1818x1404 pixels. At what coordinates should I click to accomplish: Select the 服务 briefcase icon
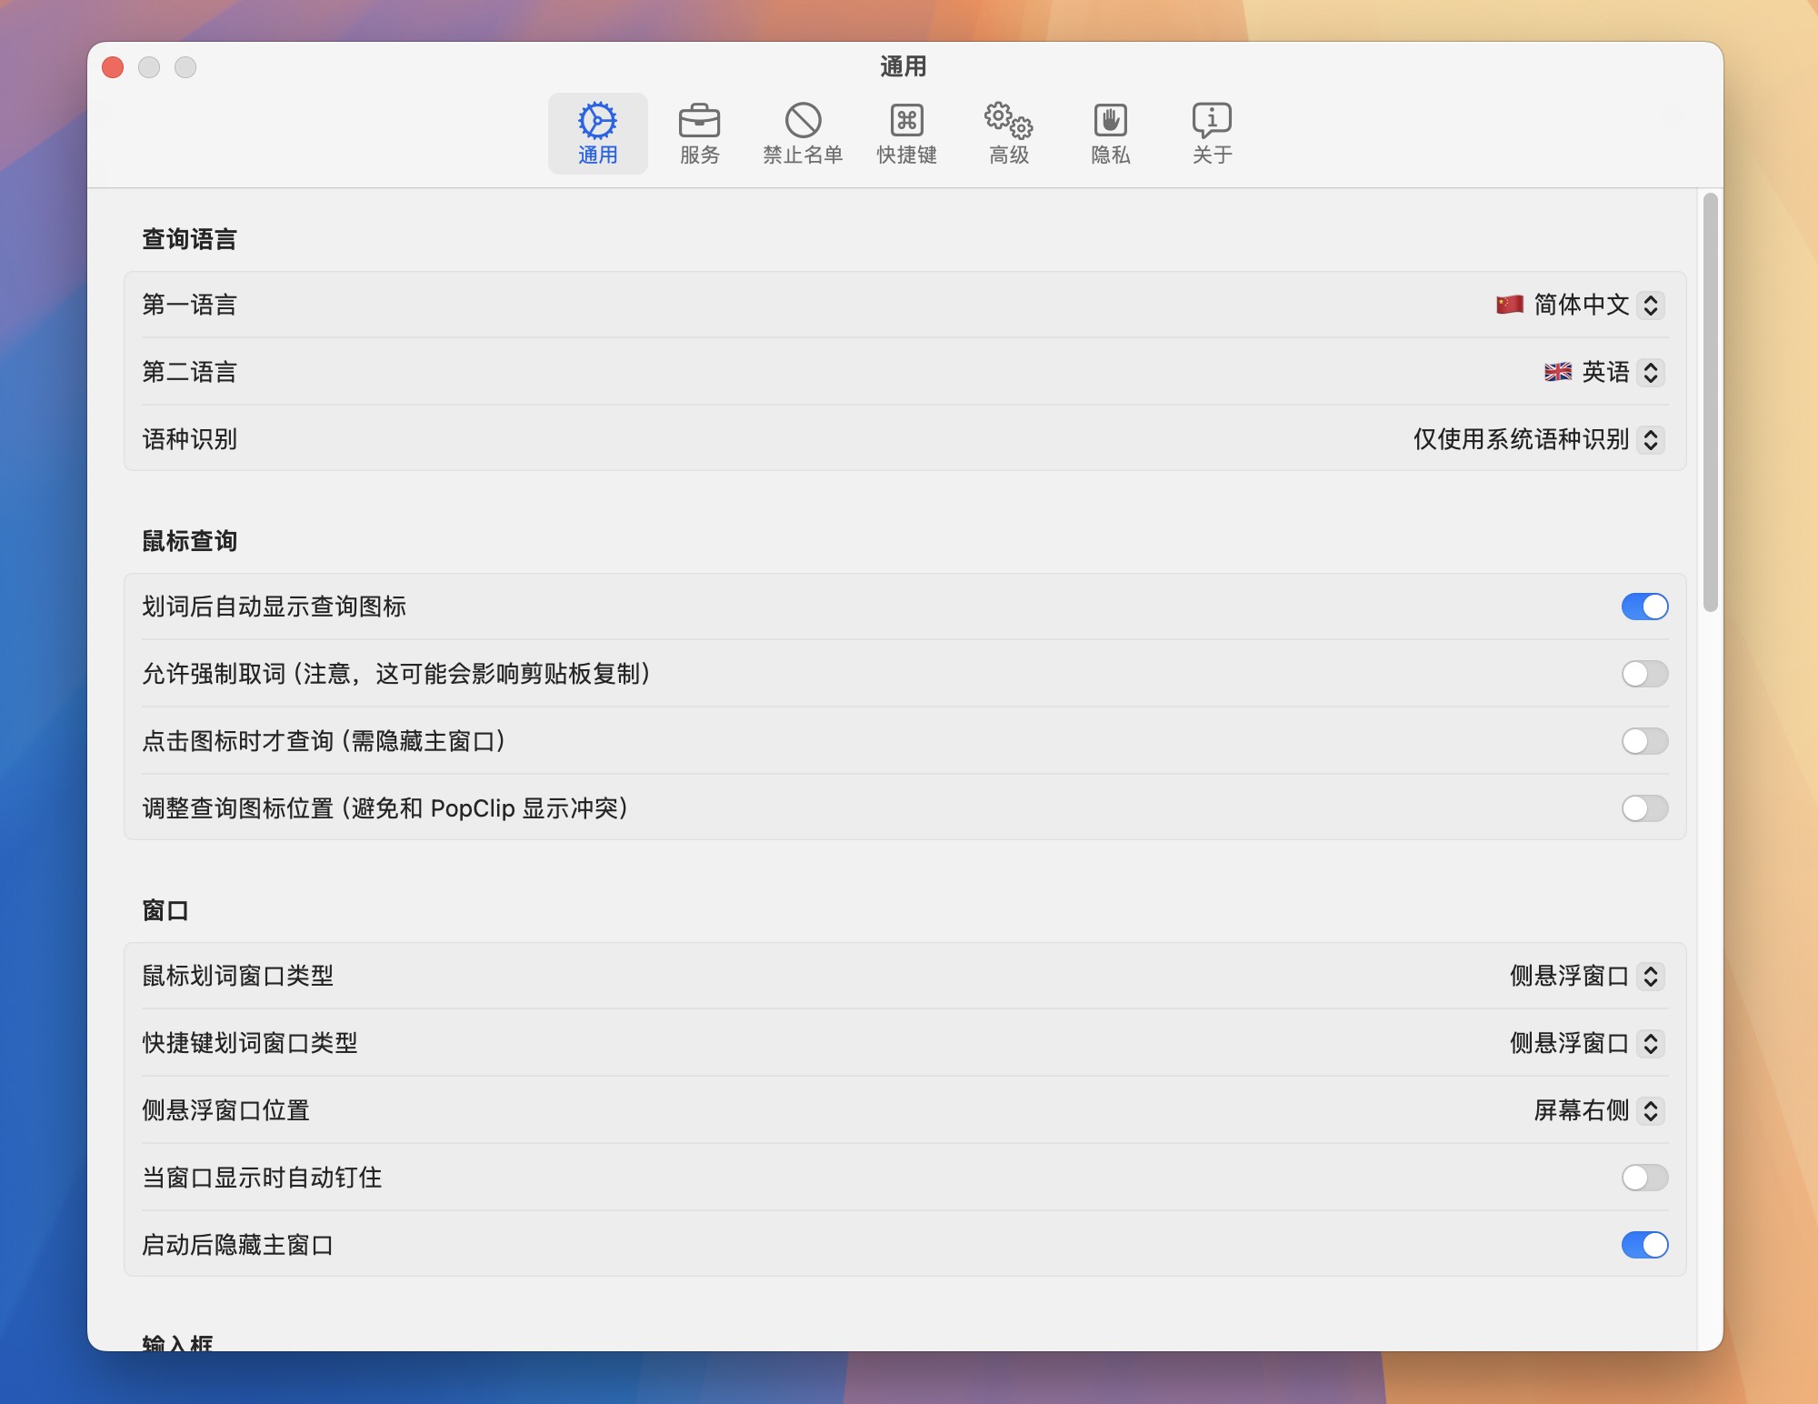[698, 132]
